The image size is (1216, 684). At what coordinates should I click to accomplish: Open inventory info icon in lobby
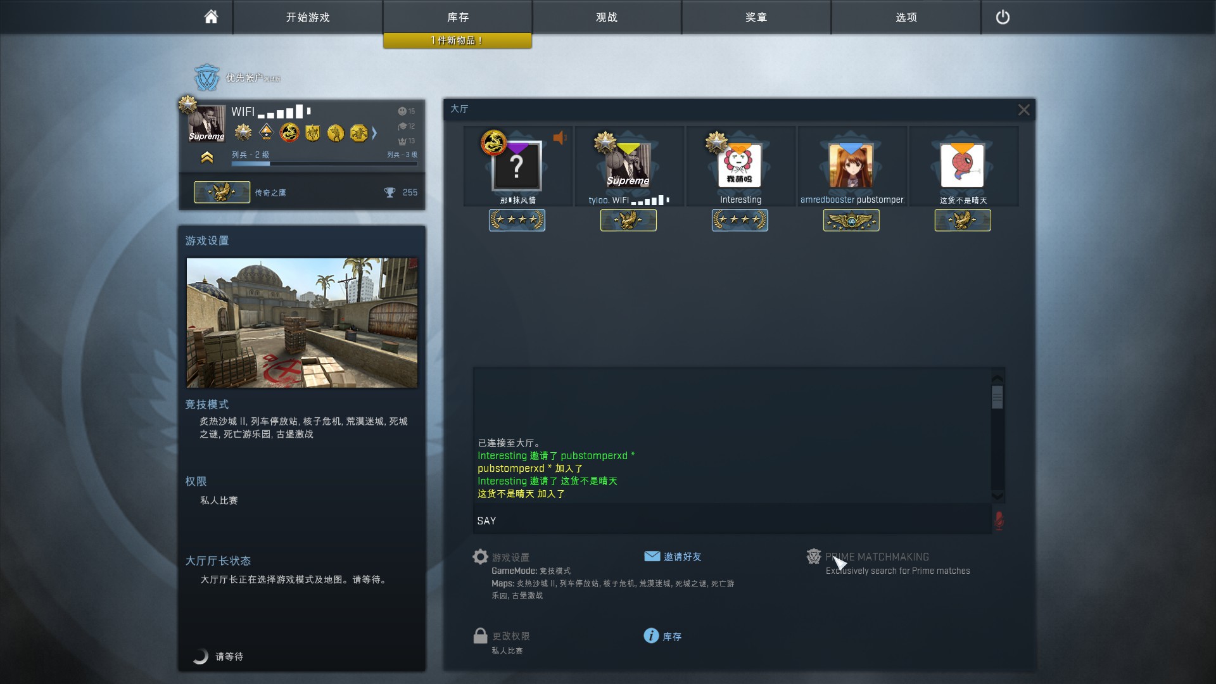click(651, 636)
